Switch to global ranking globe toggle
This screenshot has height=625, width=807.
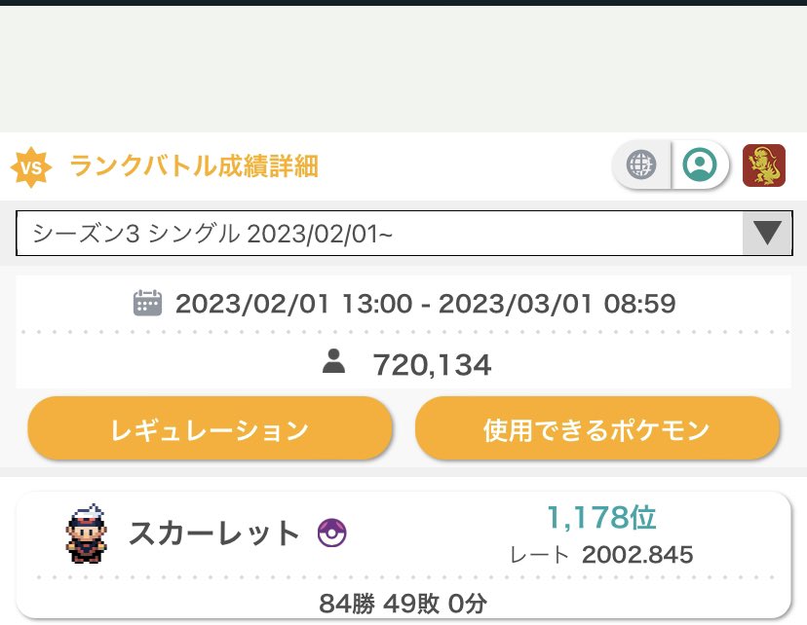tap(641, 165)
